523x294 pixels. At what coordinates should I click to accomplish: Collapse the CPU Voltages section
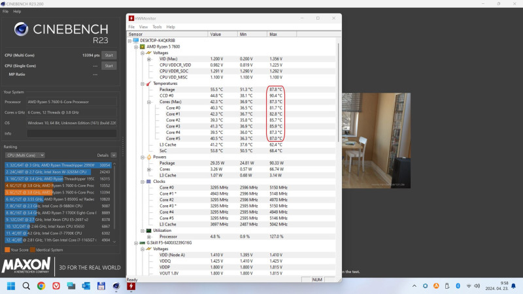143,53
